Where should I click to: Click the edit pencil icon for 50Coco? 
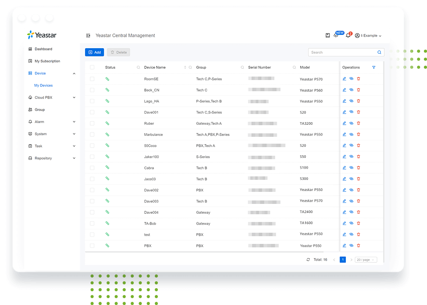(x=344, y=145)
